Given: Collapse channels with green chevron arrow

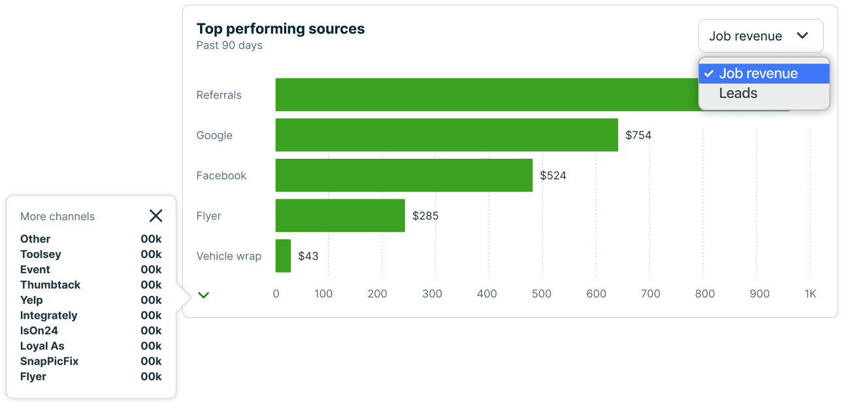Looking at the screenshot, I should [203, 295].
